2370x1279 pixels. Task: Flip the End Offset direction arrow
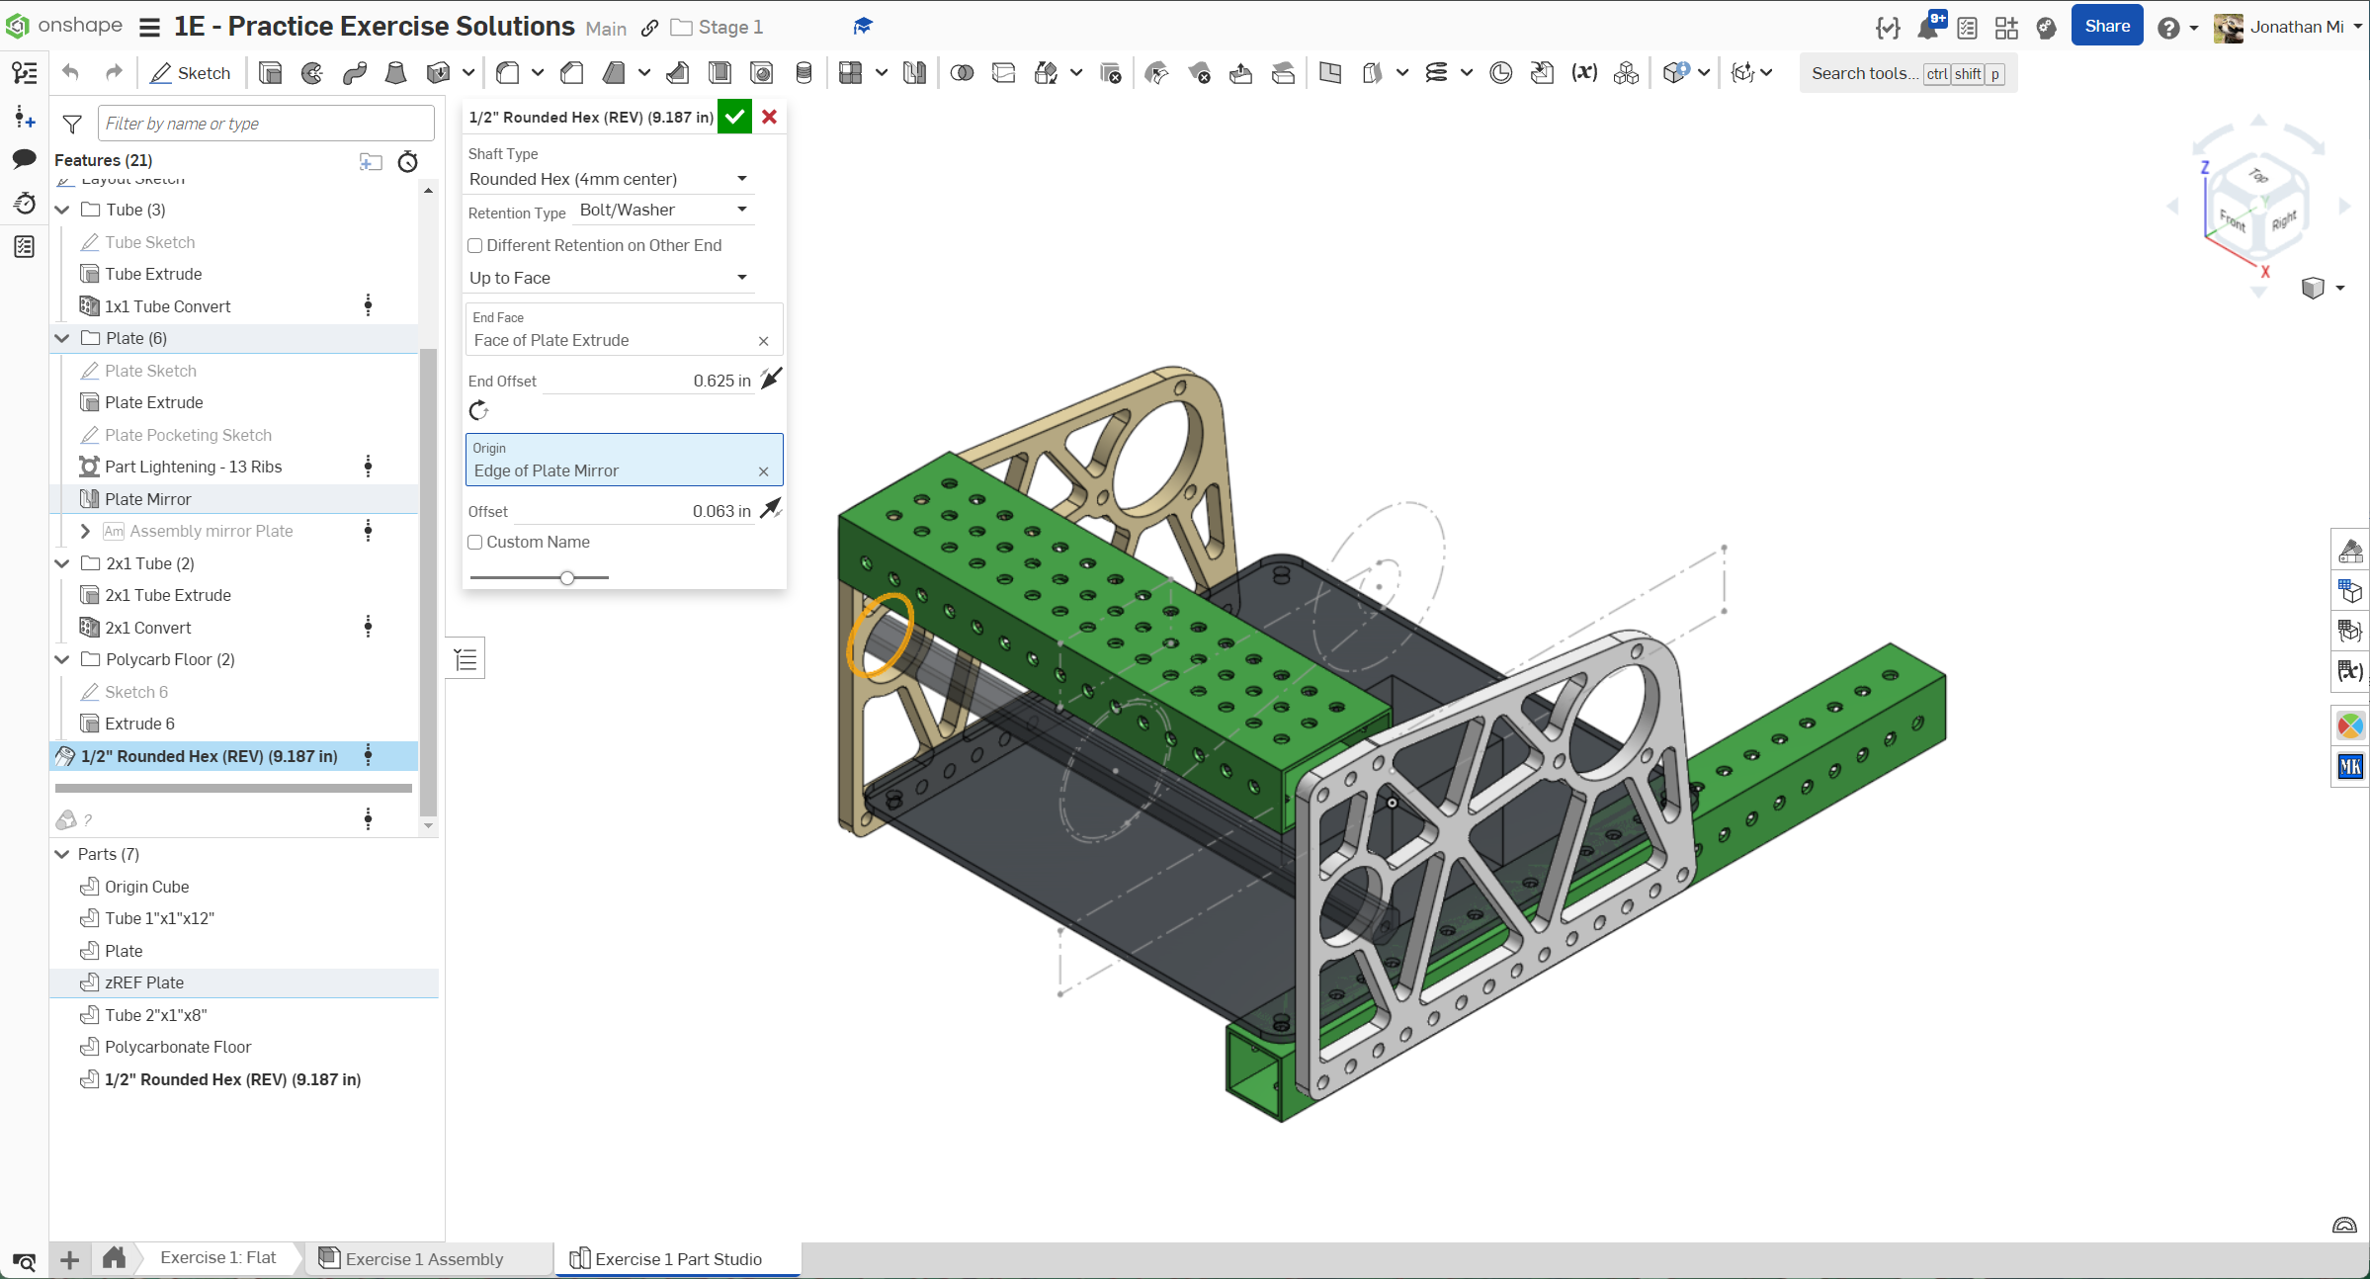(771, 380)
